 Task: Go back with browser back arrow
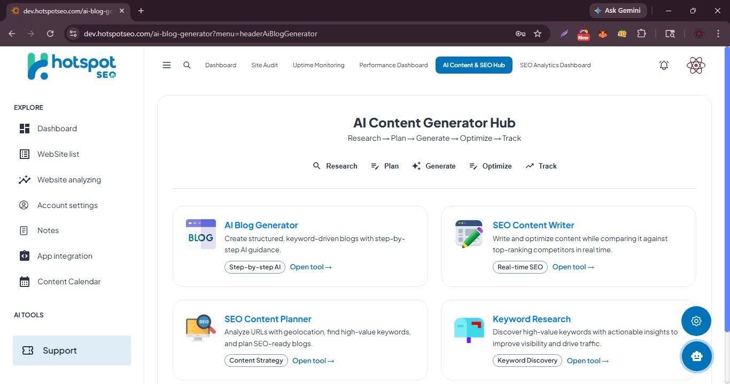pyautogui.click(x=12, y=34)
